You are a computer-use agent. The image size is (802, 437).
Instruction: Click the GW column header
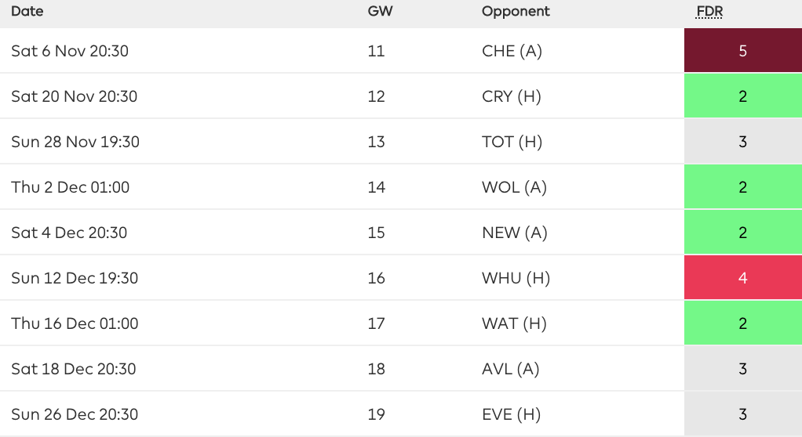[377, 12]
